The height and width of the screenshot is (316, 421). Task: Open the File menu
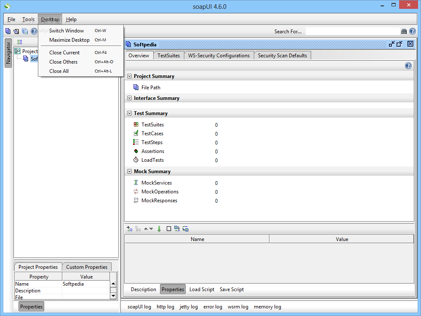pos(11,19)
